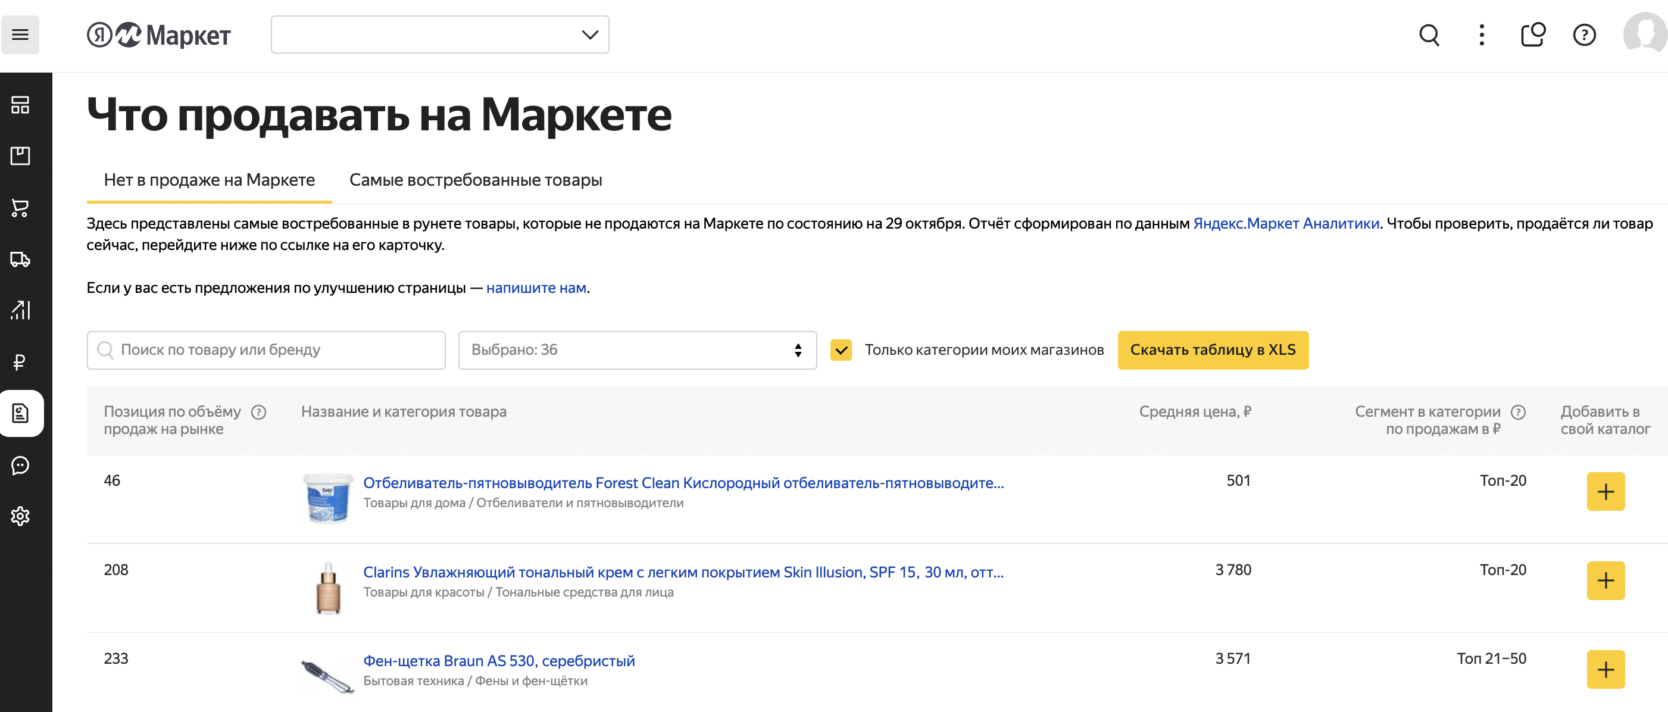Open the ruble finance icon in sidebar
Image resolution: width=1668 pixels, height=712 pixels.
click(x=20, y=362)
